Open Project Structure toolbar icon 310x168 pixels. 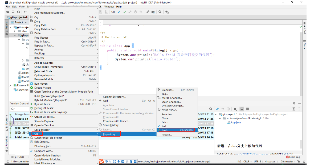pyautogui.click(x=153, y=12)
